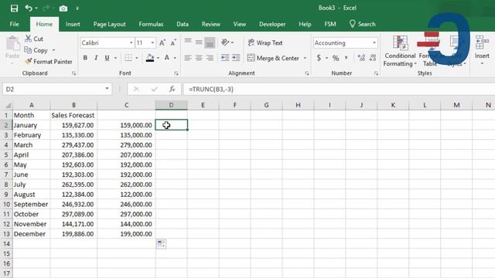Switch to the Insert tab
Screen dimensions: 495x278
pos(73,24)
